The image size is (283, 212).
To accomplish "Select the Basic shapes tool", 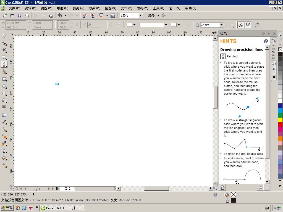I will pyautogui.click(x=4, y=100).
